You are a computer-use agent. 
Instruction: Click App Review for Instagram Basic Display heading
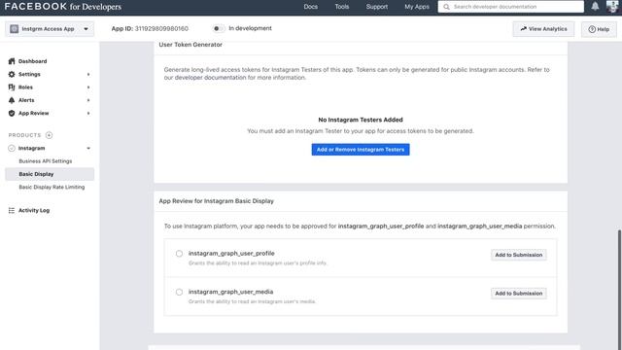[x=216, y=201]
